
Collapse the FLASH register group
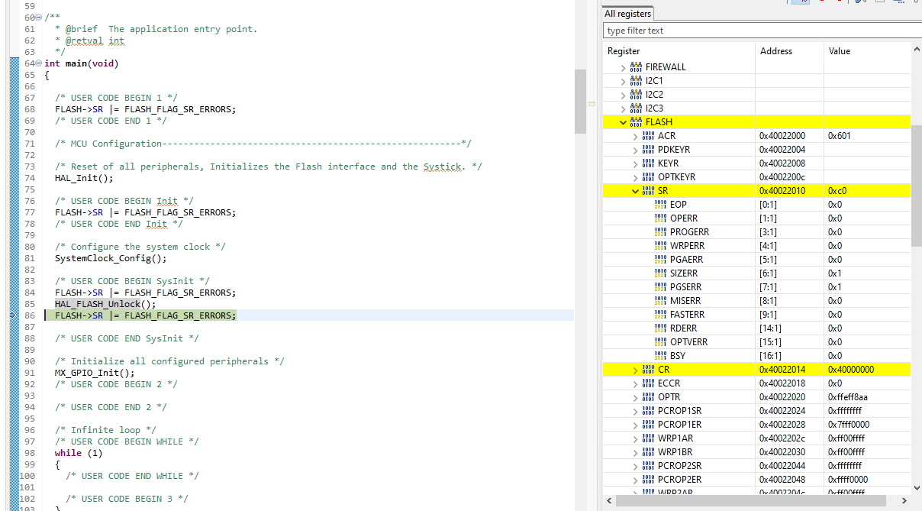pyautogui.click(x=623, y=121)
